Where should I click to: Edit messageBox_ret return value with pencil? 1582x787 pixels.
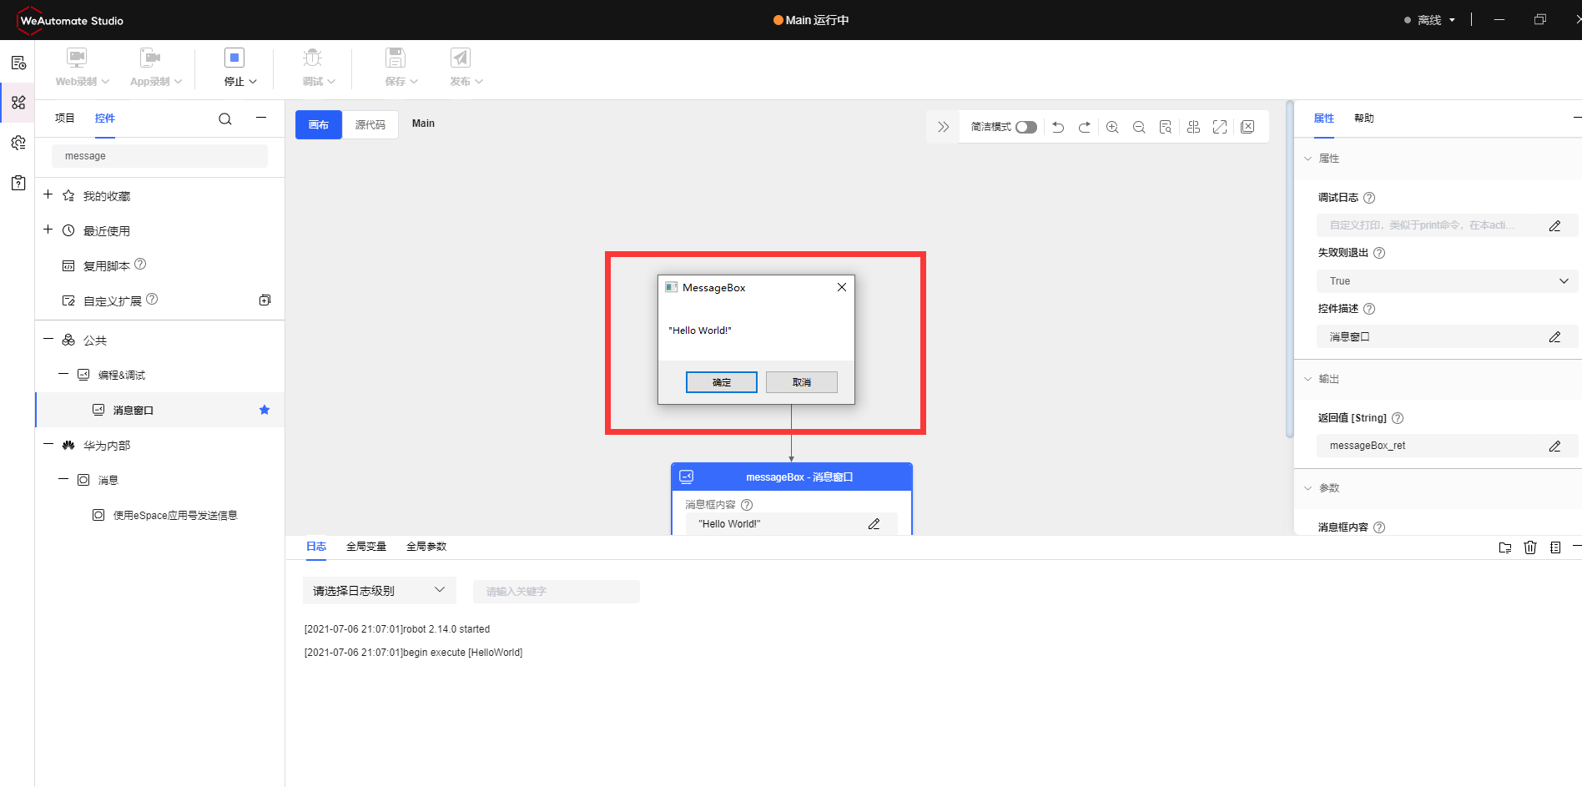click(1554, 446)
